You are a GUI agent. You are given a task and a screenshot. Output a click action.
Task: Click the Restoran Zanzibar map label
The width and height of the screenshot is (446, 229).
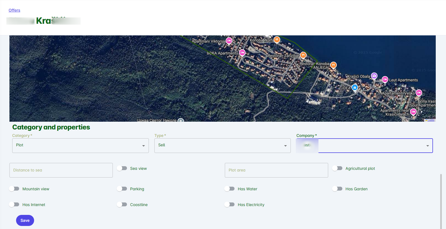point(284,56)
